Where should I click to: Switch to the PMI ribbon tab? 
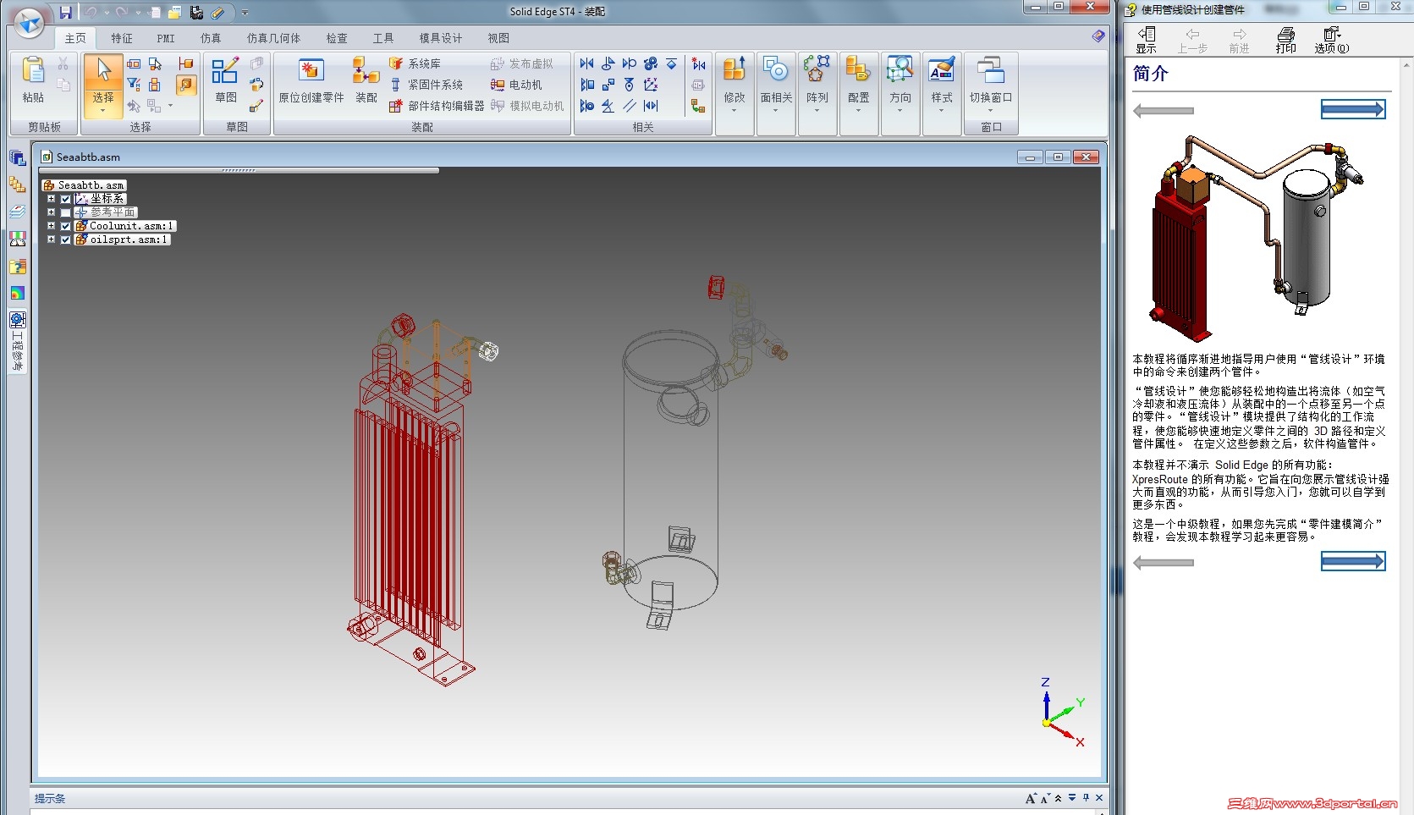(166, 38)
